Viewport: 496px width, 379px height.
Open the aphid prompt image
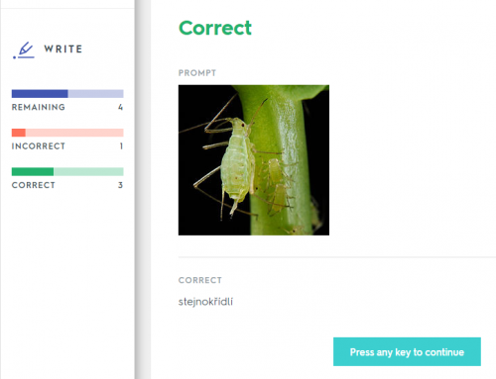pos(254,160)
